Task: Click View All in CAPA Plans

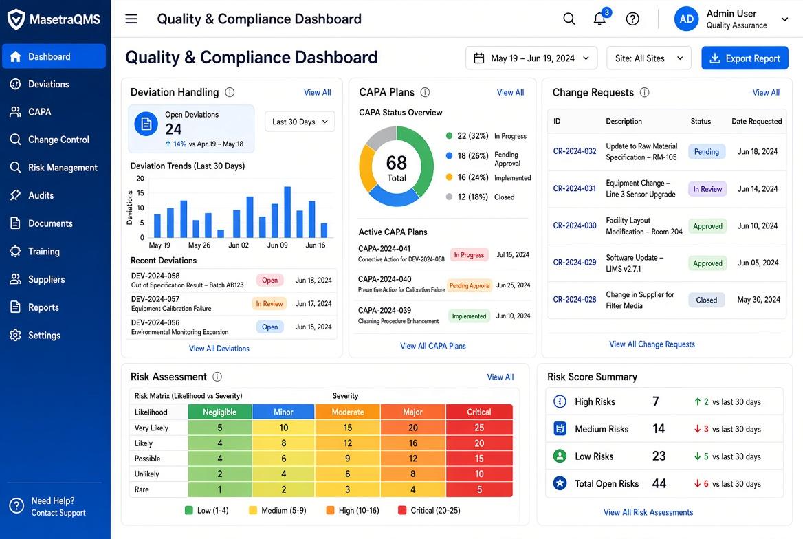Action: pyautogui.click(x=511, y=92)
